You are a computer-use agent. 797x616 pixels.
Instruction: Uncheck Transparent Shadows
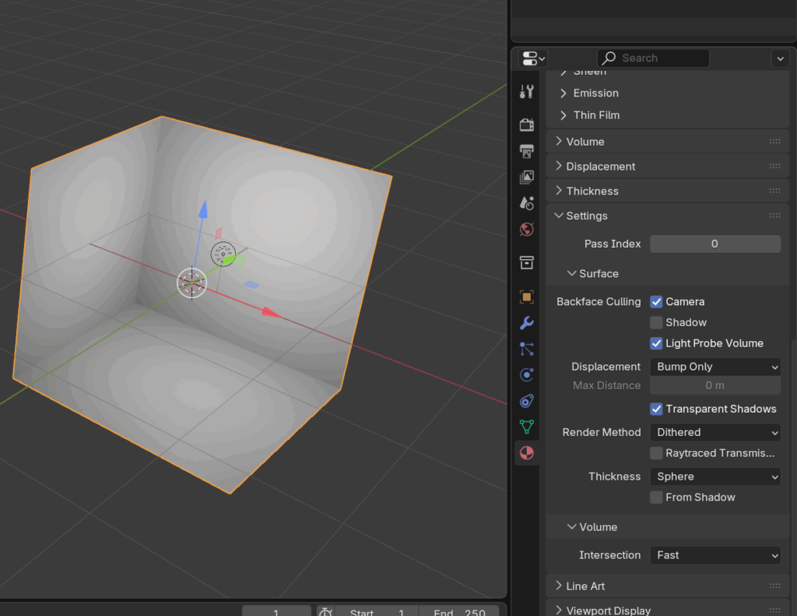pyautogui.click(x=657, y=409)
